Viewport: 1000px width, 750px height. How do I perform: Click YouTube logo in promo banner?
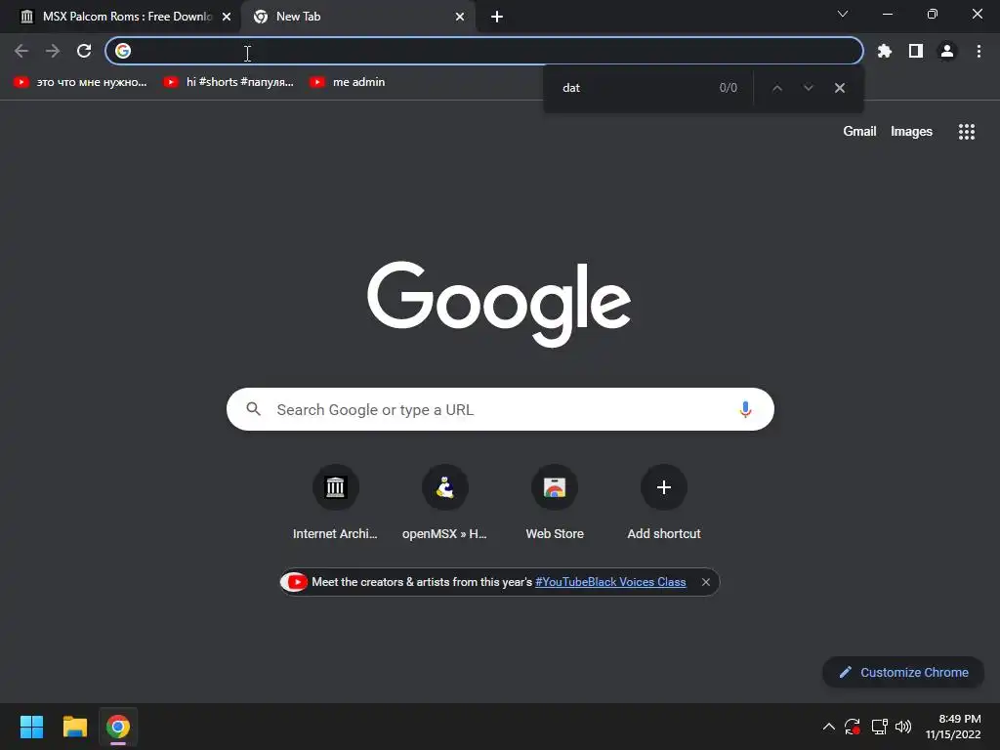[295, 582]
